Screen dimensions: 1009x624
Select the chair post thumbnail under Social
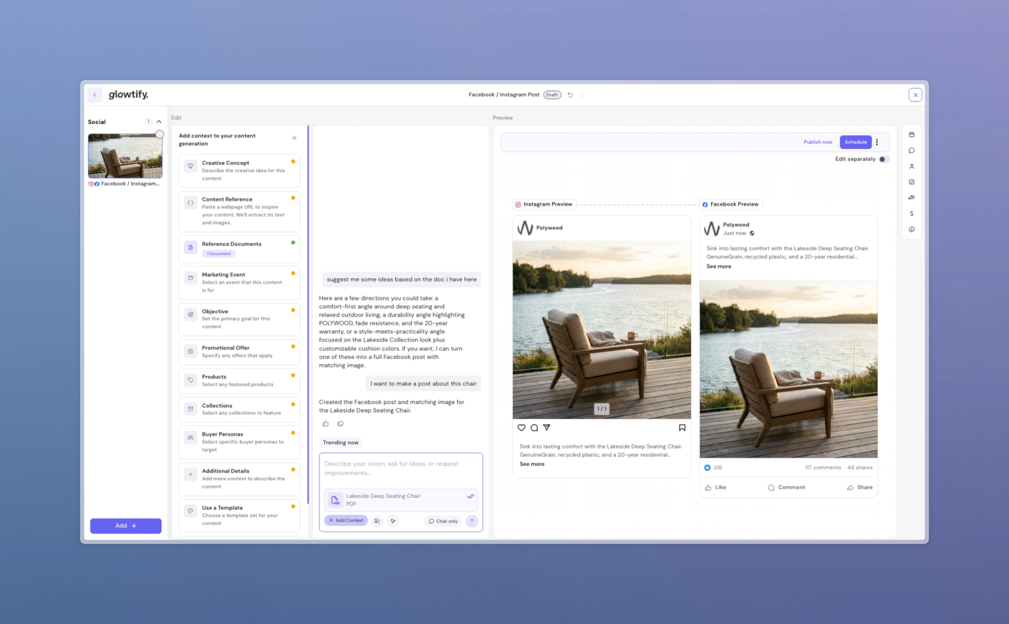(125, 156)
